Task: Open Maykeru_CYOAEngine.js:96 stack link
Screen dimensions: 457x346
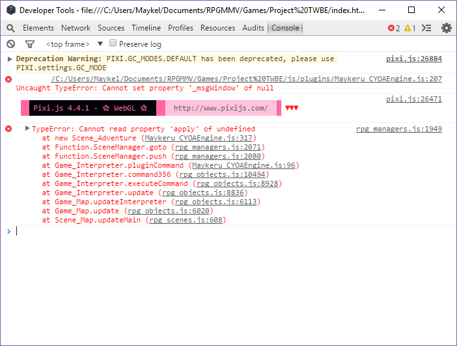Action: 243,165
